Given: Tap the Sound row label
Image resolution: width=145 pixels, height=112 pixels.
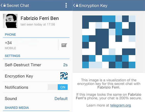Looking at the screenshot, I should [x=11, y=99].
